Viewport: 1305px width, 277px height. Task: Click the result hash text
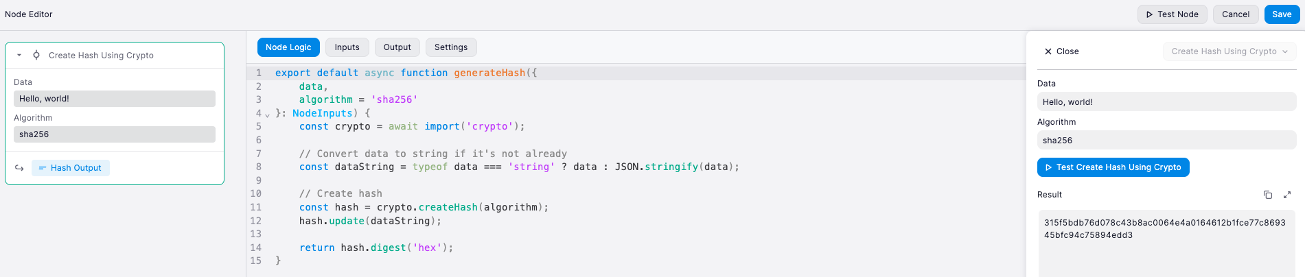pos(1164,229)
